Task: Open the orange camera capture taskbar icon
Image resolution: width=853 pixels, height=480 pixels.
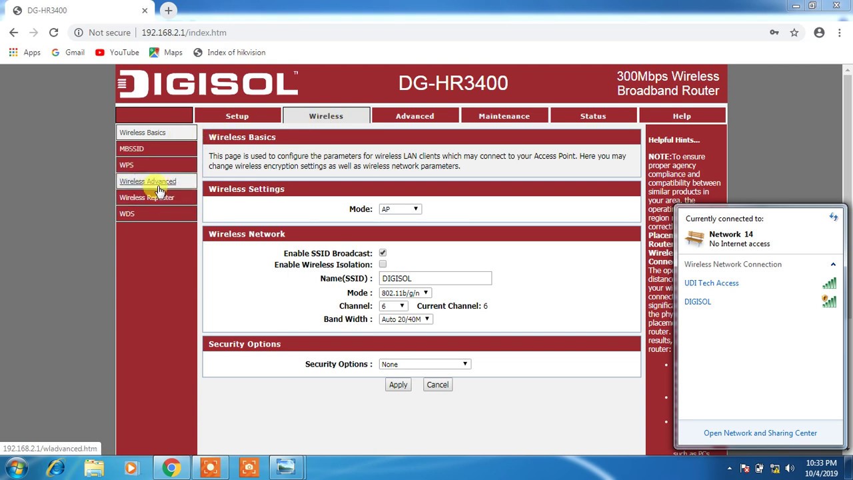Action: pyautogui.click(x=249, y=468)
